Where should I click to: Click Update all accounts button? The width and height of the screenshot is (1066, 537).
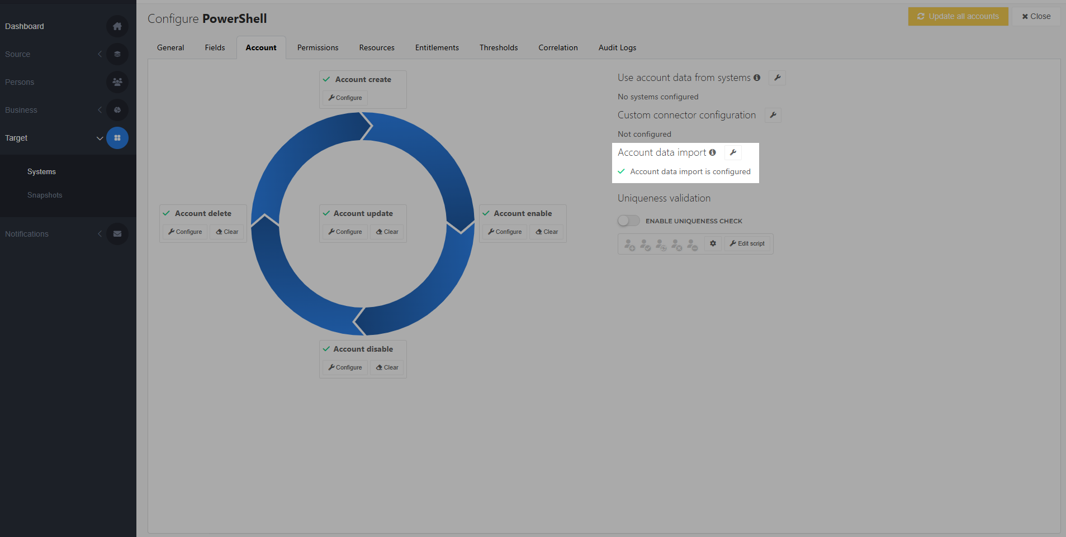click(958, 16)
